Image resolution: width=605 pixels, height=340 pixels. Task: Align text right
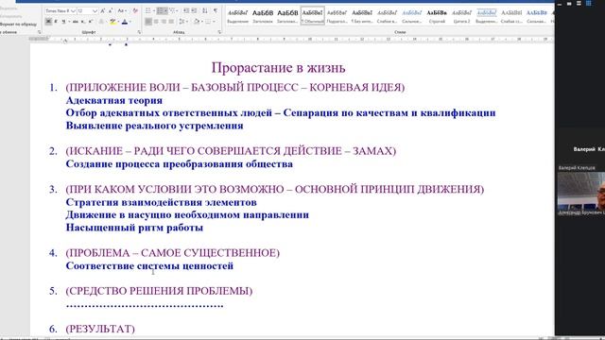pyautogui.click(x=164, y=22)
